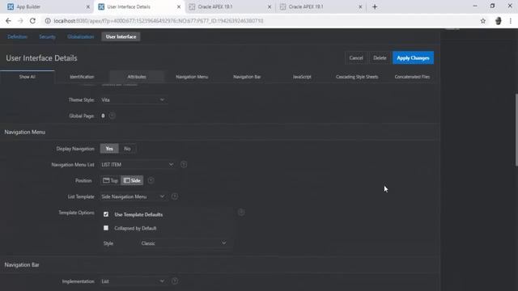Click the browser back arrow
518x291 pixels.
coord(8,21)
